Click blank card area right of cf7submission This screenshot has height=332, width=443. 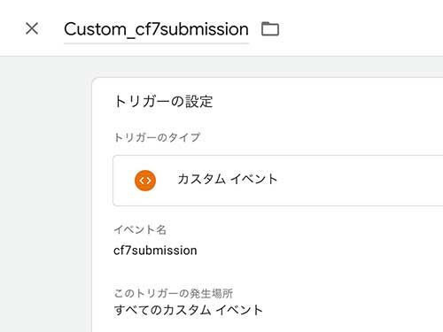click(319, 251)
